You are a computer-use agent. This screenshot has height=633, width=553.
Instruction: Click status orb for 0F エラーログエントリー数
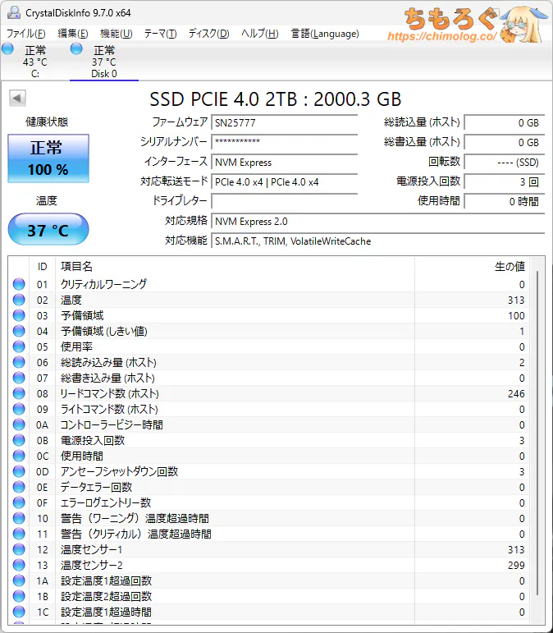tap(19, 502)
